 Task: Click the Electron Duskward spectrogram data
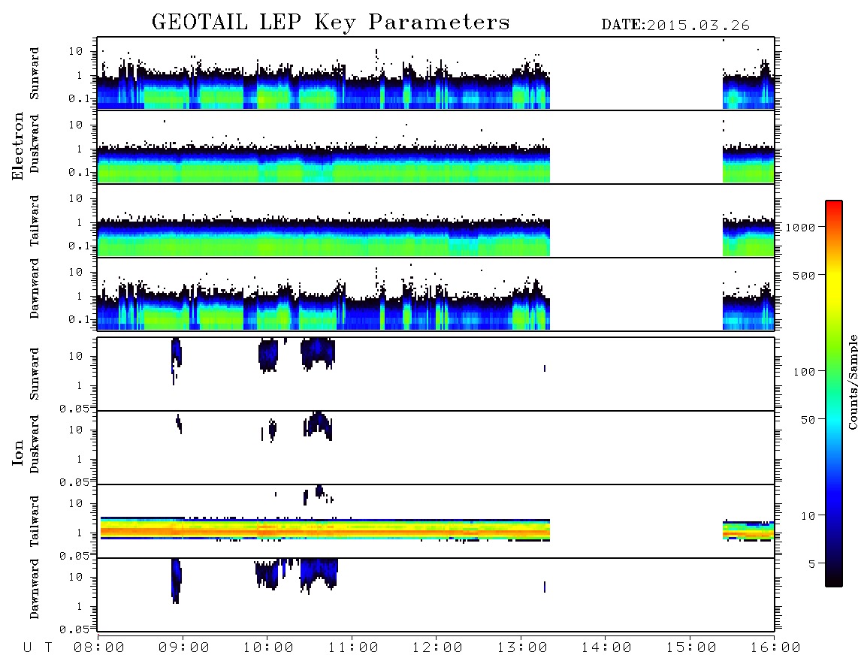point(323,164)
